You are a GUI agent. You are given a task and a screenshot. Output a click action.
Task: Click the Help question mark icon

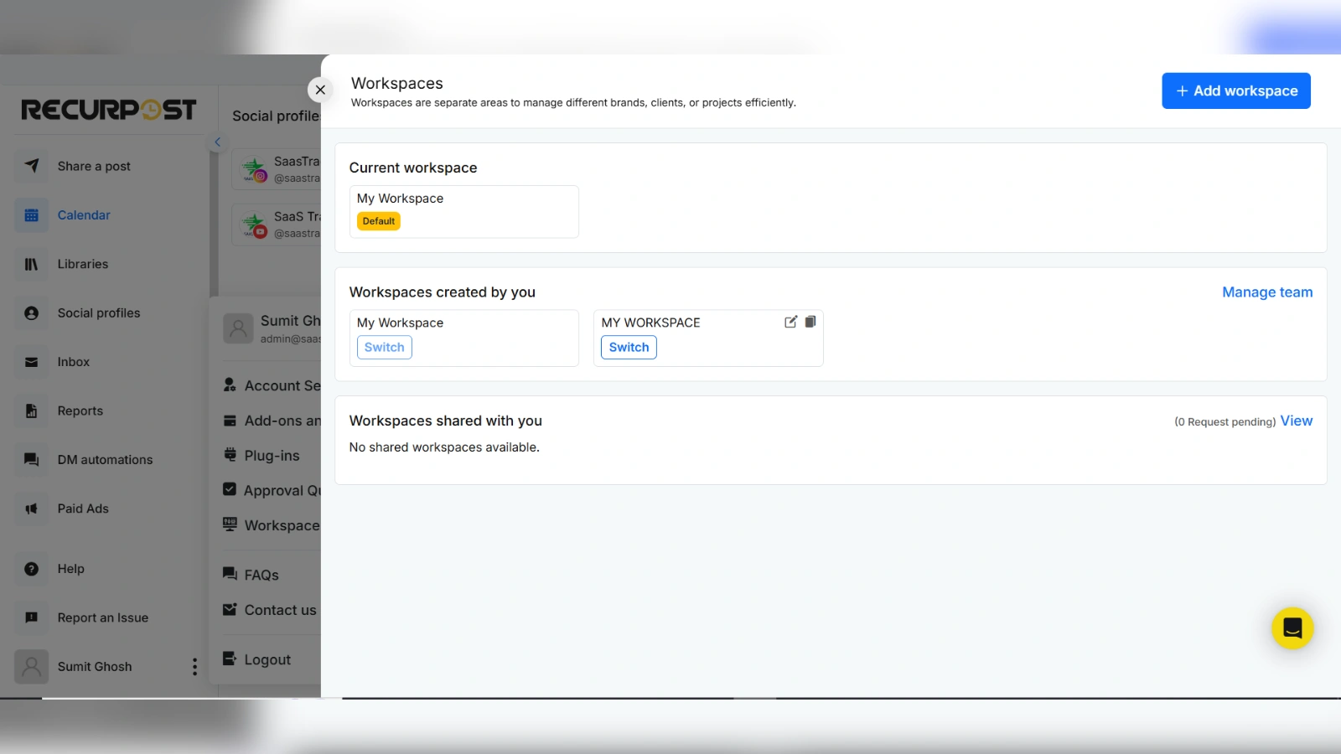[x=32, y=569]
